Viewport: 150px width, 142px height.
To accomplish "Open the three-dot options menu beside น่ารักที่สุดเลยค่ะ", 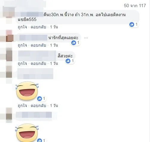I will [x=86, y=38].
